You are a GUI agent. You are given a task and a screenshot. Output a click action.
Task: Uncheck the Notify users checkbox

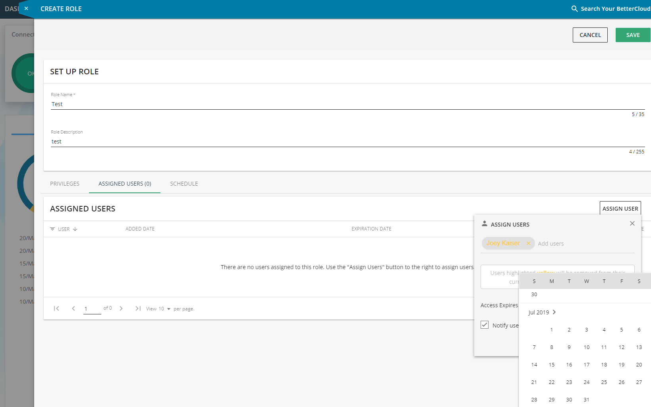(x=485, y=325)
